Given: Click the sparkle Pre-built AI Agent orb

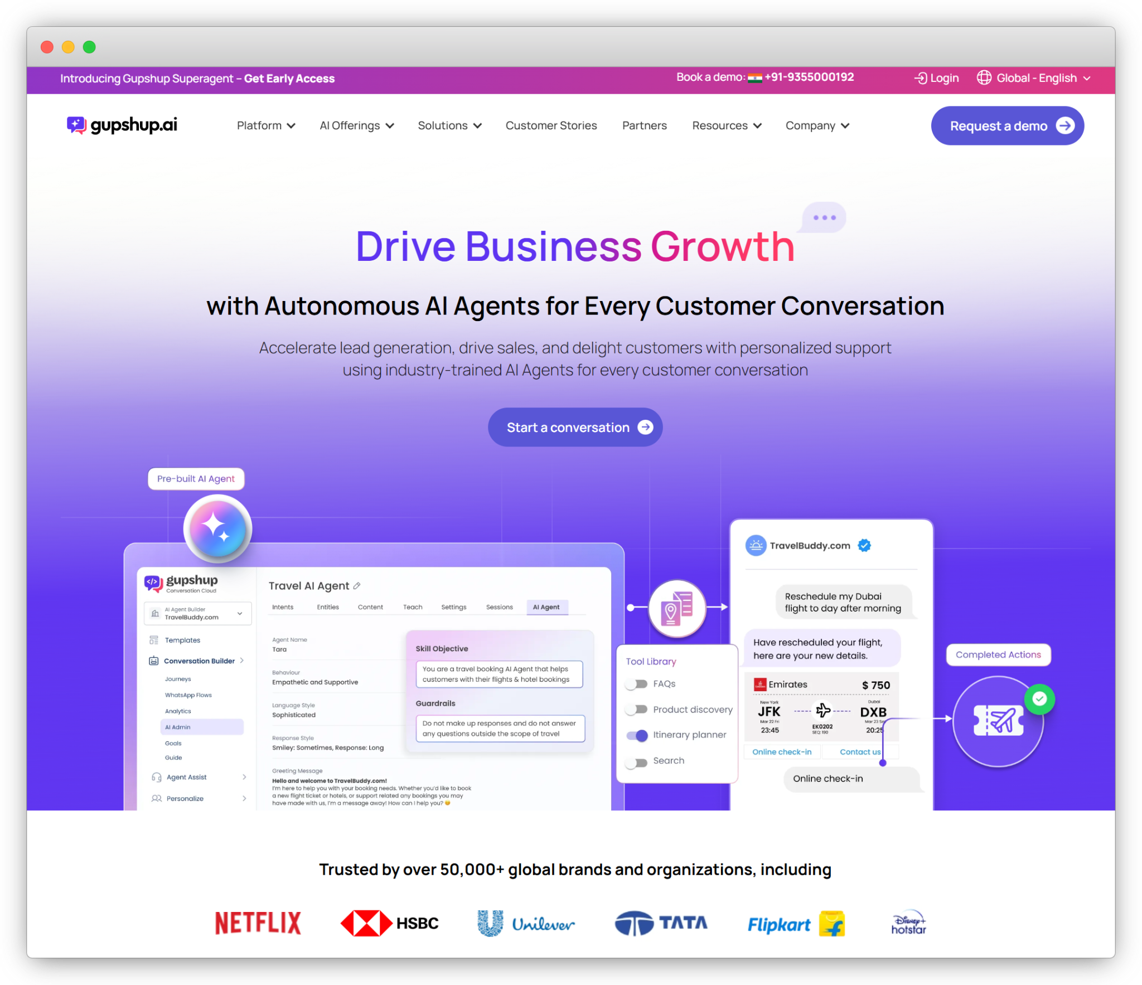Looking at the screenshot, I should coord(218,528).
